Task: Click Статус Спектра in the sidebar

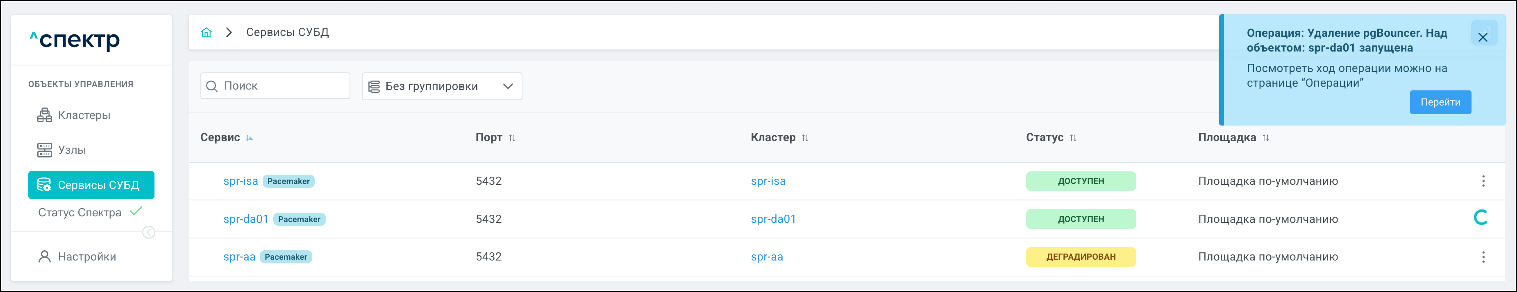Action: click(80, 213)
